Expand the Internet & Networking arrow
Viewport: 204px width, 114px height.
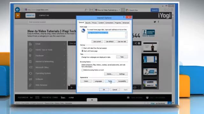pos(64,61)
